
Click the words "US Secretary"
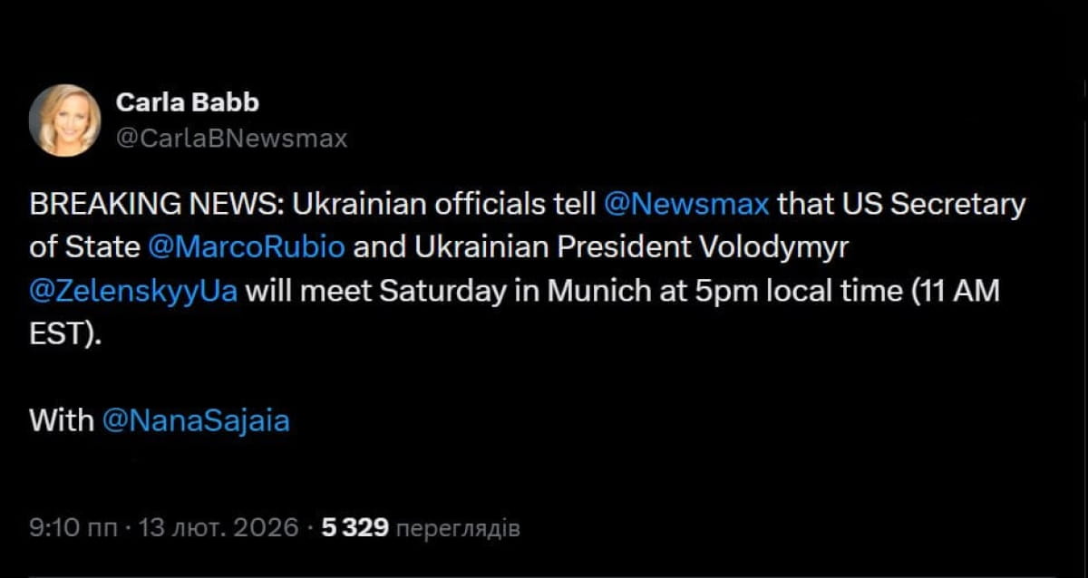point(935,205)
